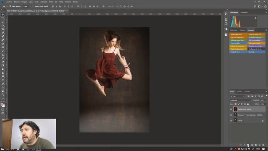Open the auto-select Capa dropdown
Screen dimensions: 268x151
click(26, 6)
